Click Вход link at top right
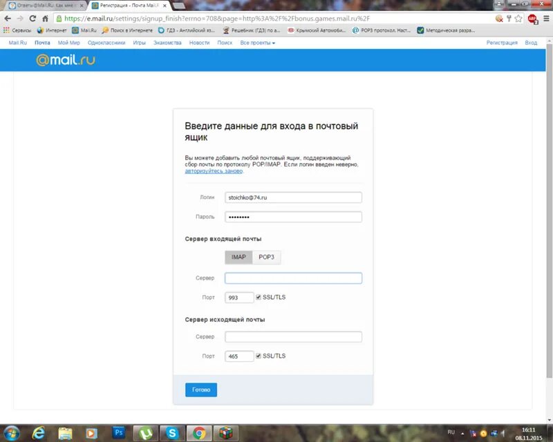553x442 pixels. click(531, 43)
